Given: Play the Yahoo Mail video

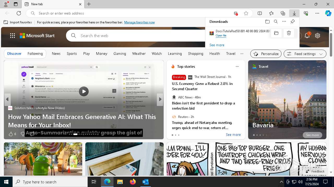Looking at the screenshot, I should click(x=84, y=91).
